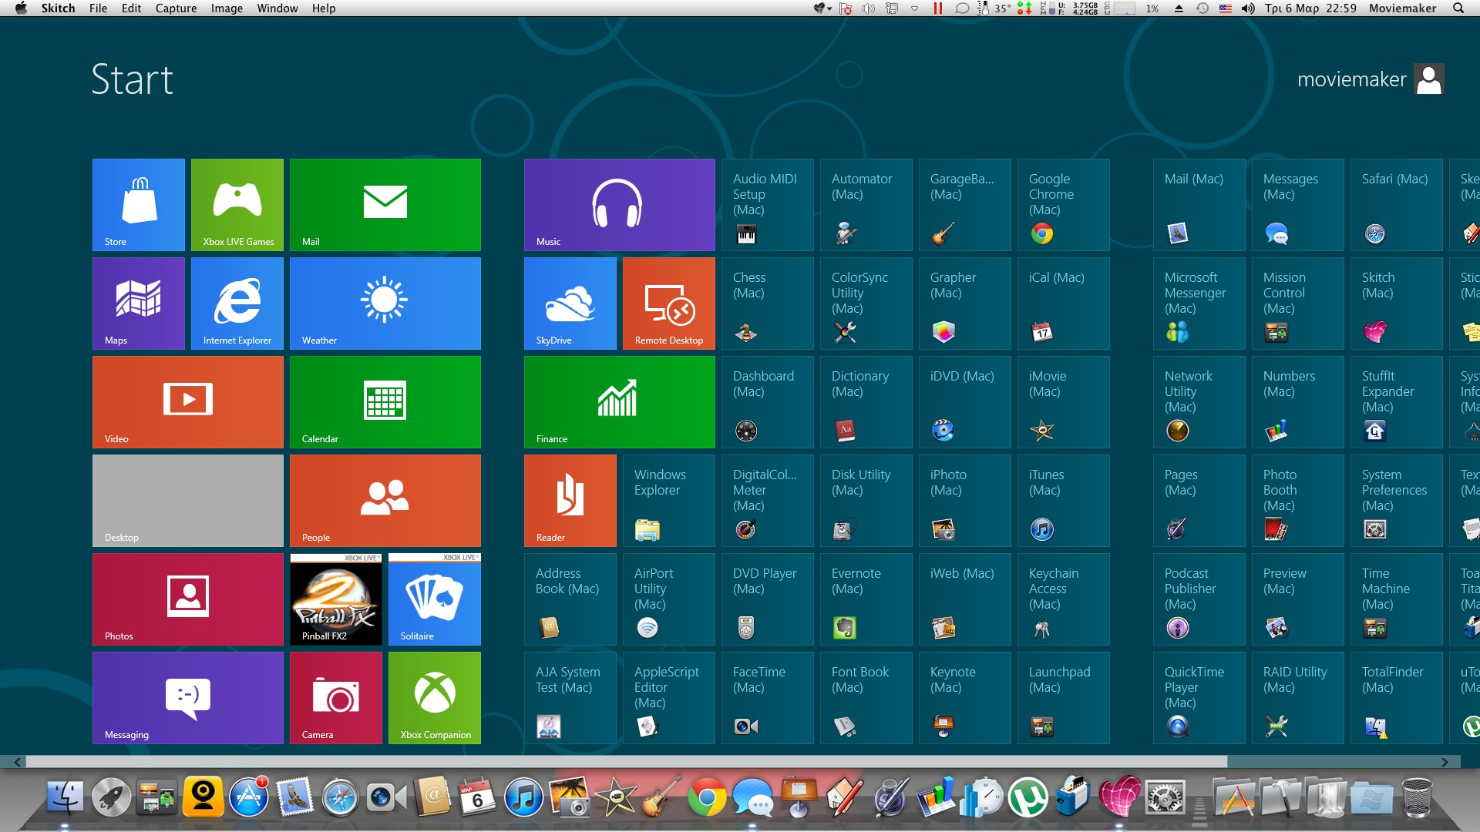Screen dimensions: 1480x832
Task: Open uTorrent from the Dock
Action: point(1028,797)
